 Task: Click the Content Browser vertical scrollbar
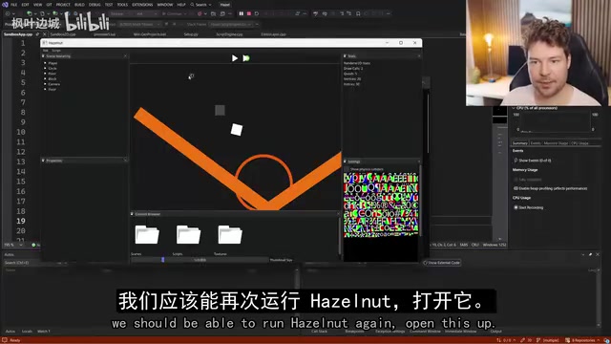point(339,237)
